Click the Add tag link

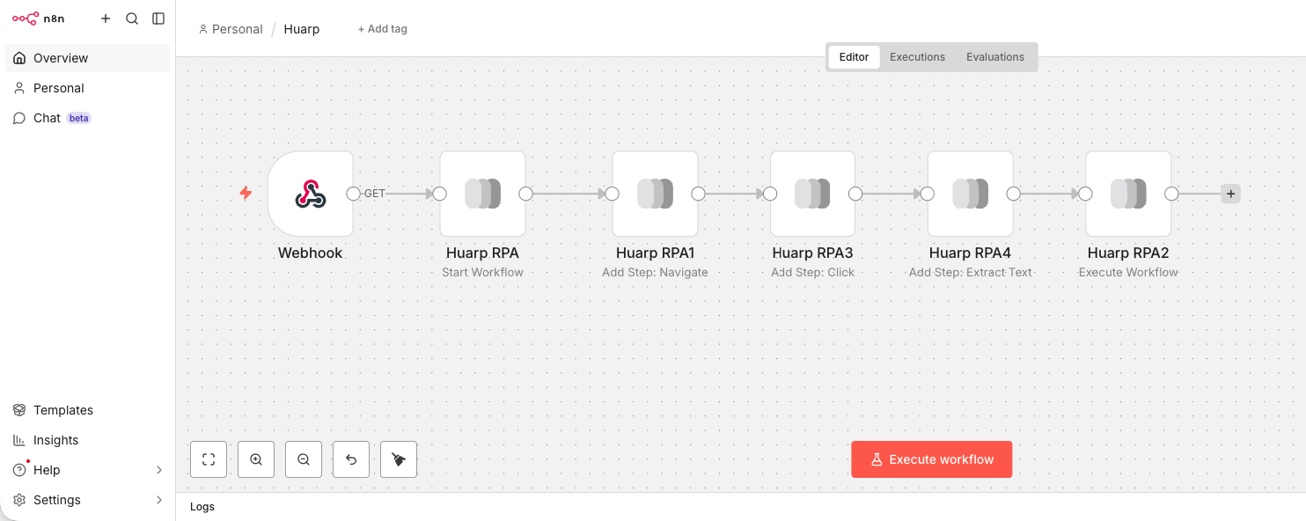coord(383,29)
